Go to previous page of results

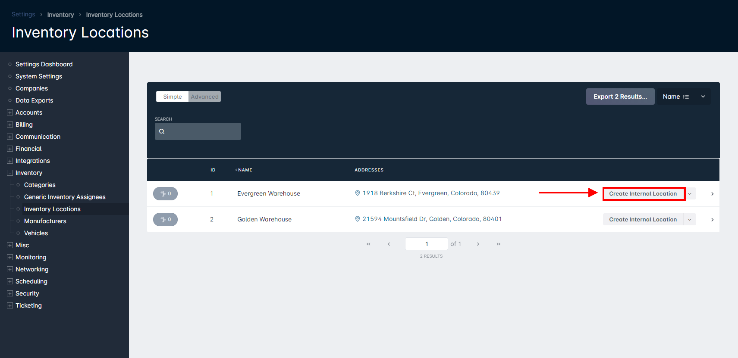pos(389,244)
